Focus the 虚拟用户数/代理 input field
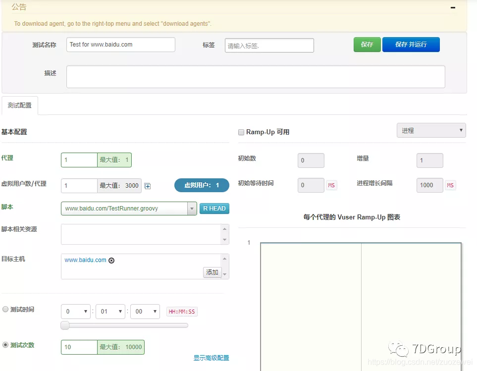The image size is (477, 371). pos(79,185)
